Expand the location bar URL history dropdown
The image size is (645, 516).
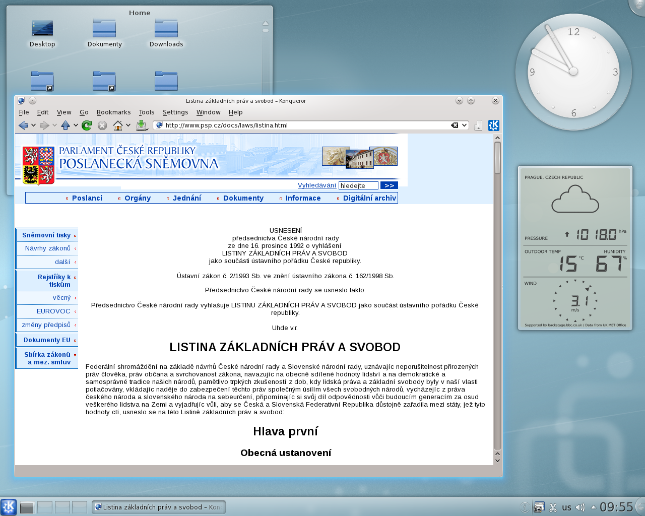click(464, 125)
